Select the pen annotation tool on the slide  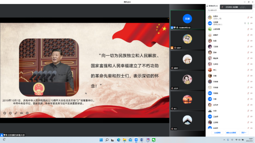16,113
